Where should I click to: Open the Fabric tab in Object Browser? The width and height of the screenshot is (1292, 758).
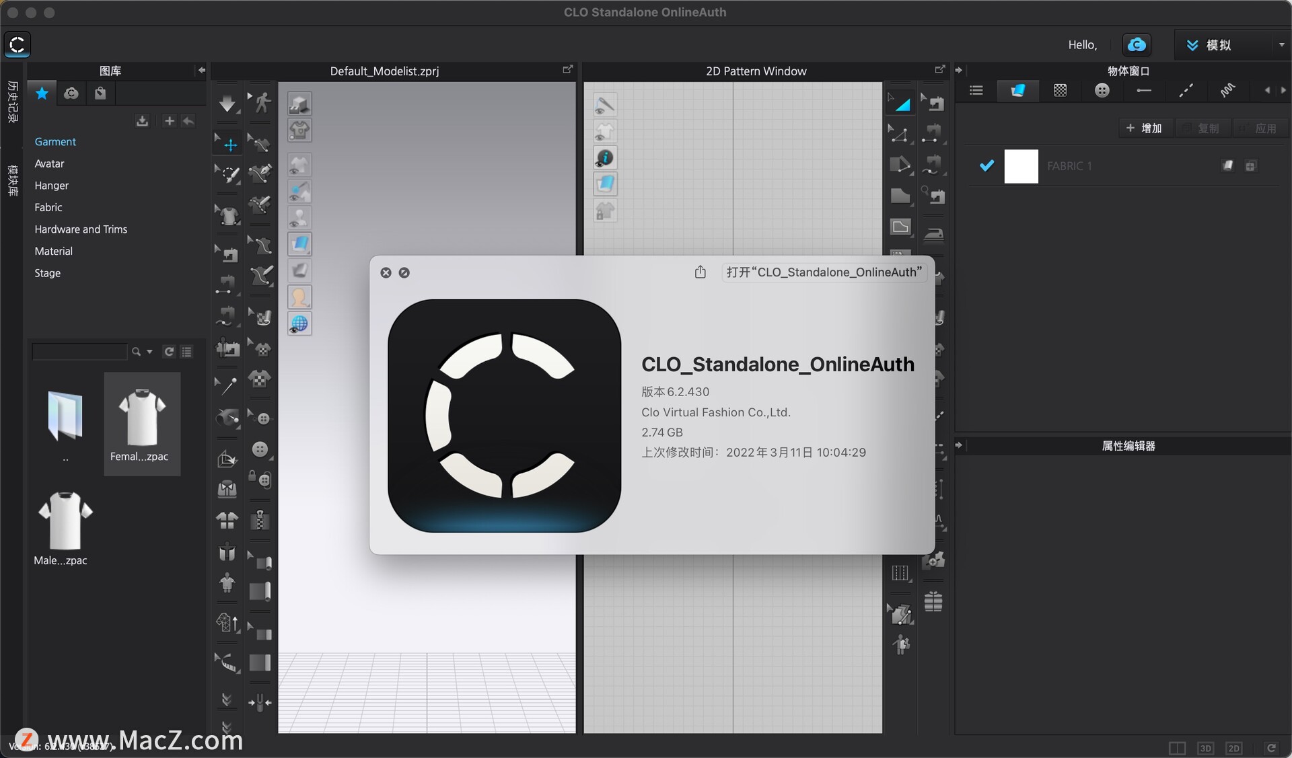1018,90
